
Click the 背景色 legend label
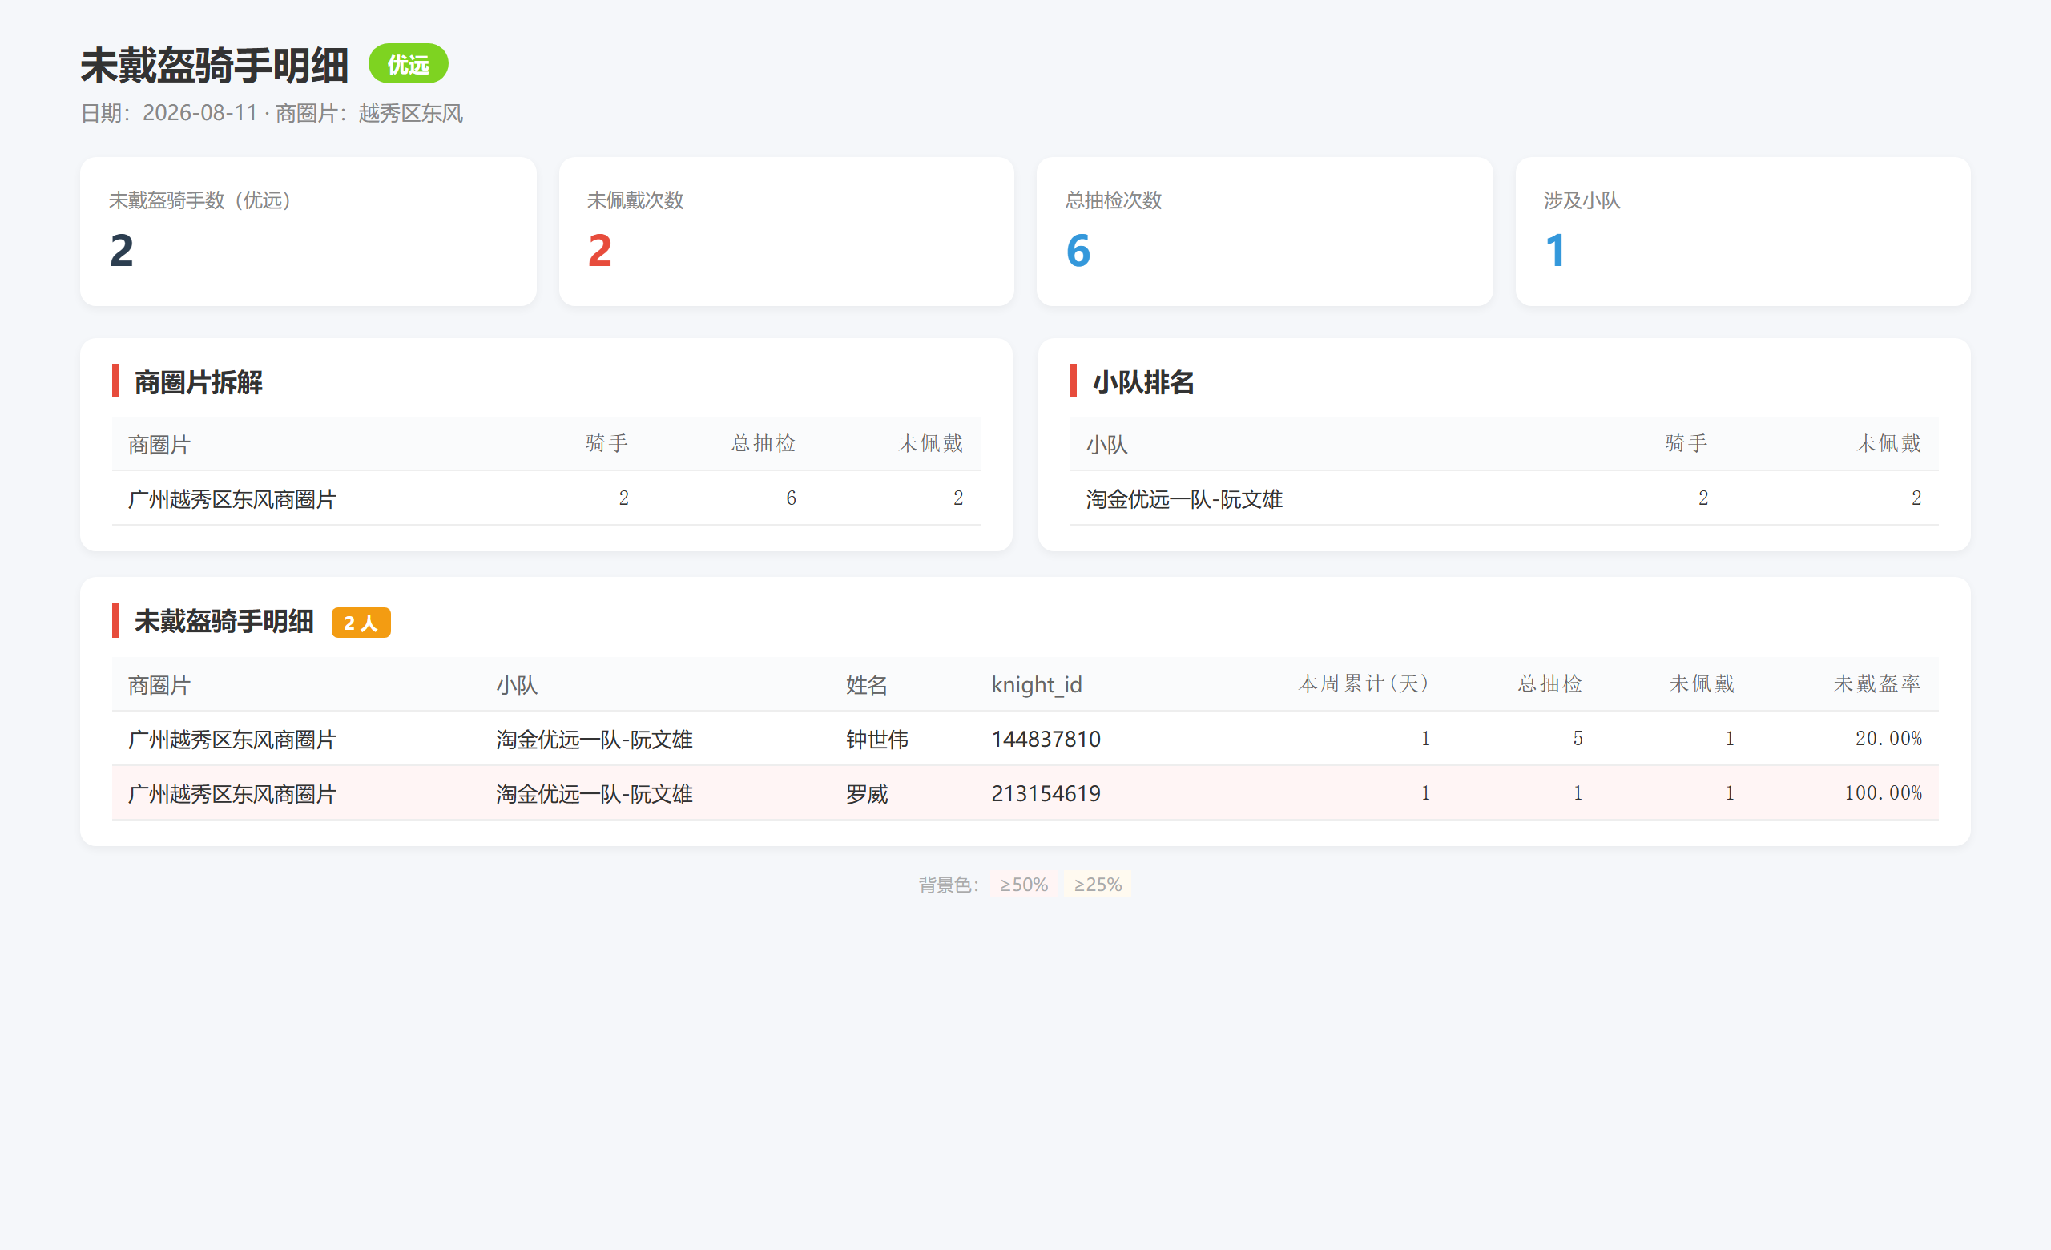pos(949,885)
